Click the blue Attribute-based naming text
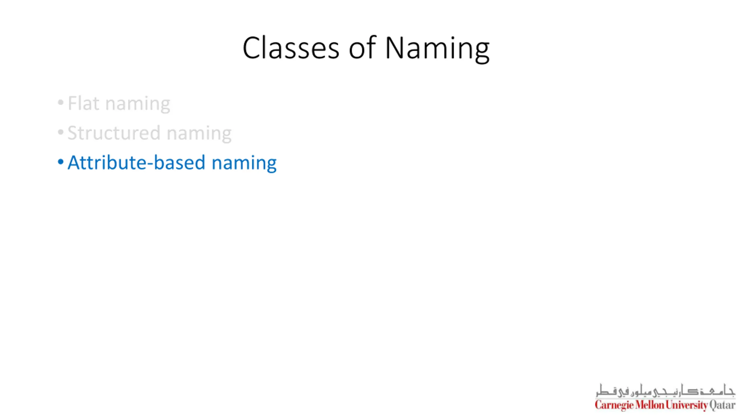The image size is (746, 419). pyautogui.click(x=172, y=162)
